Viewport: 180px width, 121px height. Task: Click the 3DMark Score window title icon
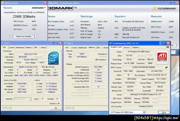[2, 3]
